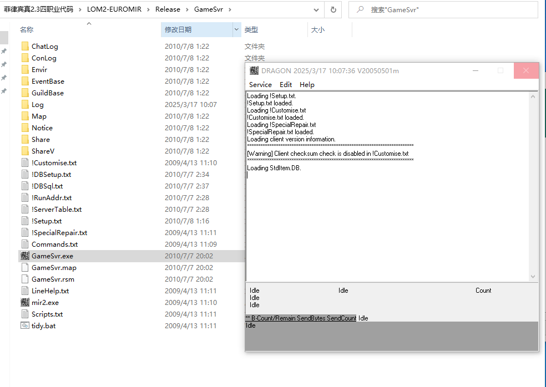Select the GameSvr.exe dragon icon
546x387 pixels.
(x=24, y=256)
